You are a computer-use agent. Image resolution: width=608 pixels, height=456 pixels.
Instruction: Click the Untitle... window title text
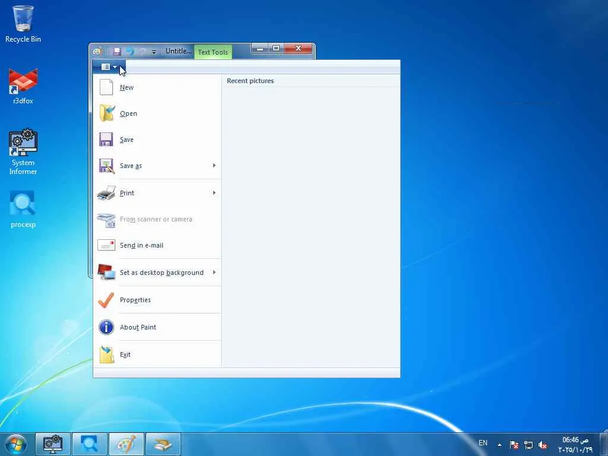click(x=178, y=51)
